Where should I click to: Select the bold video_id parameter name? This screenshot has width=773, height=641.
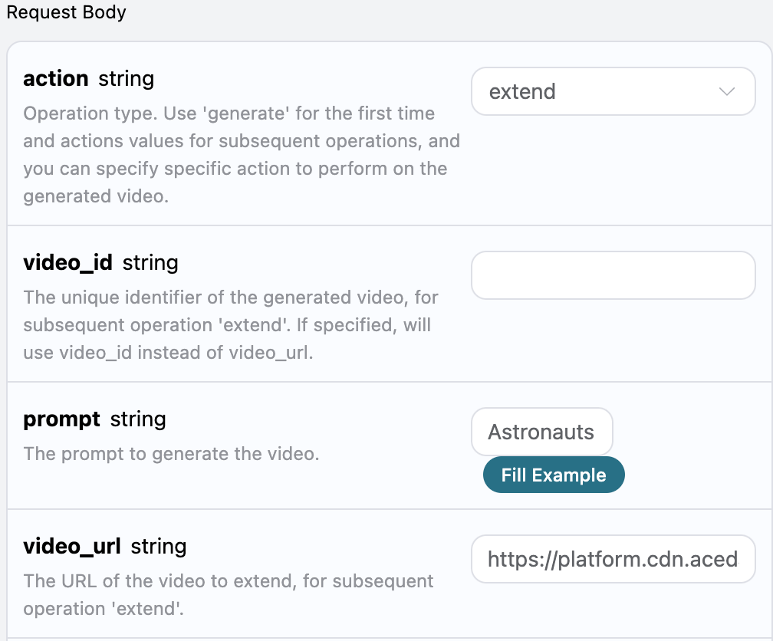68,262
